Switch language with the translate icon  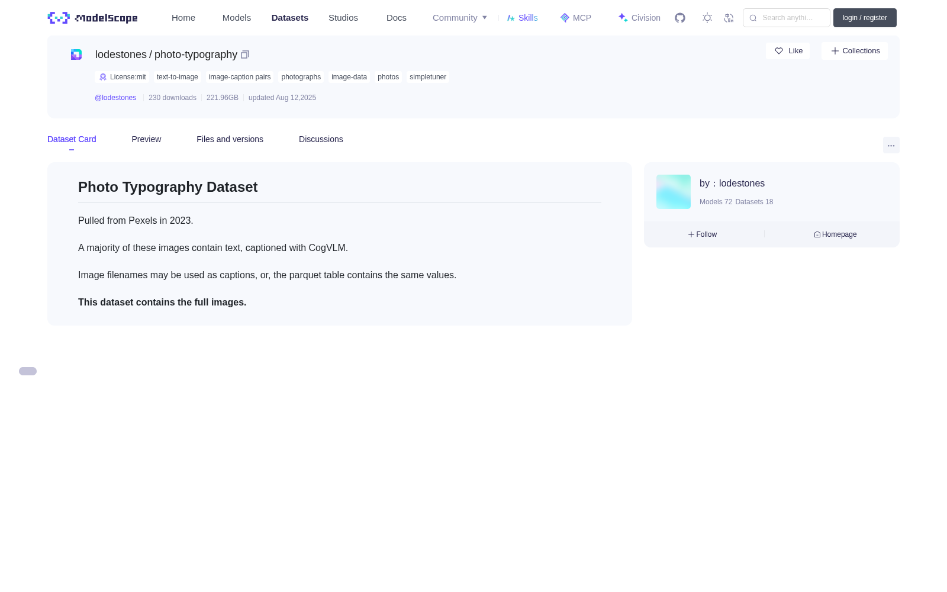click(729, 18)
